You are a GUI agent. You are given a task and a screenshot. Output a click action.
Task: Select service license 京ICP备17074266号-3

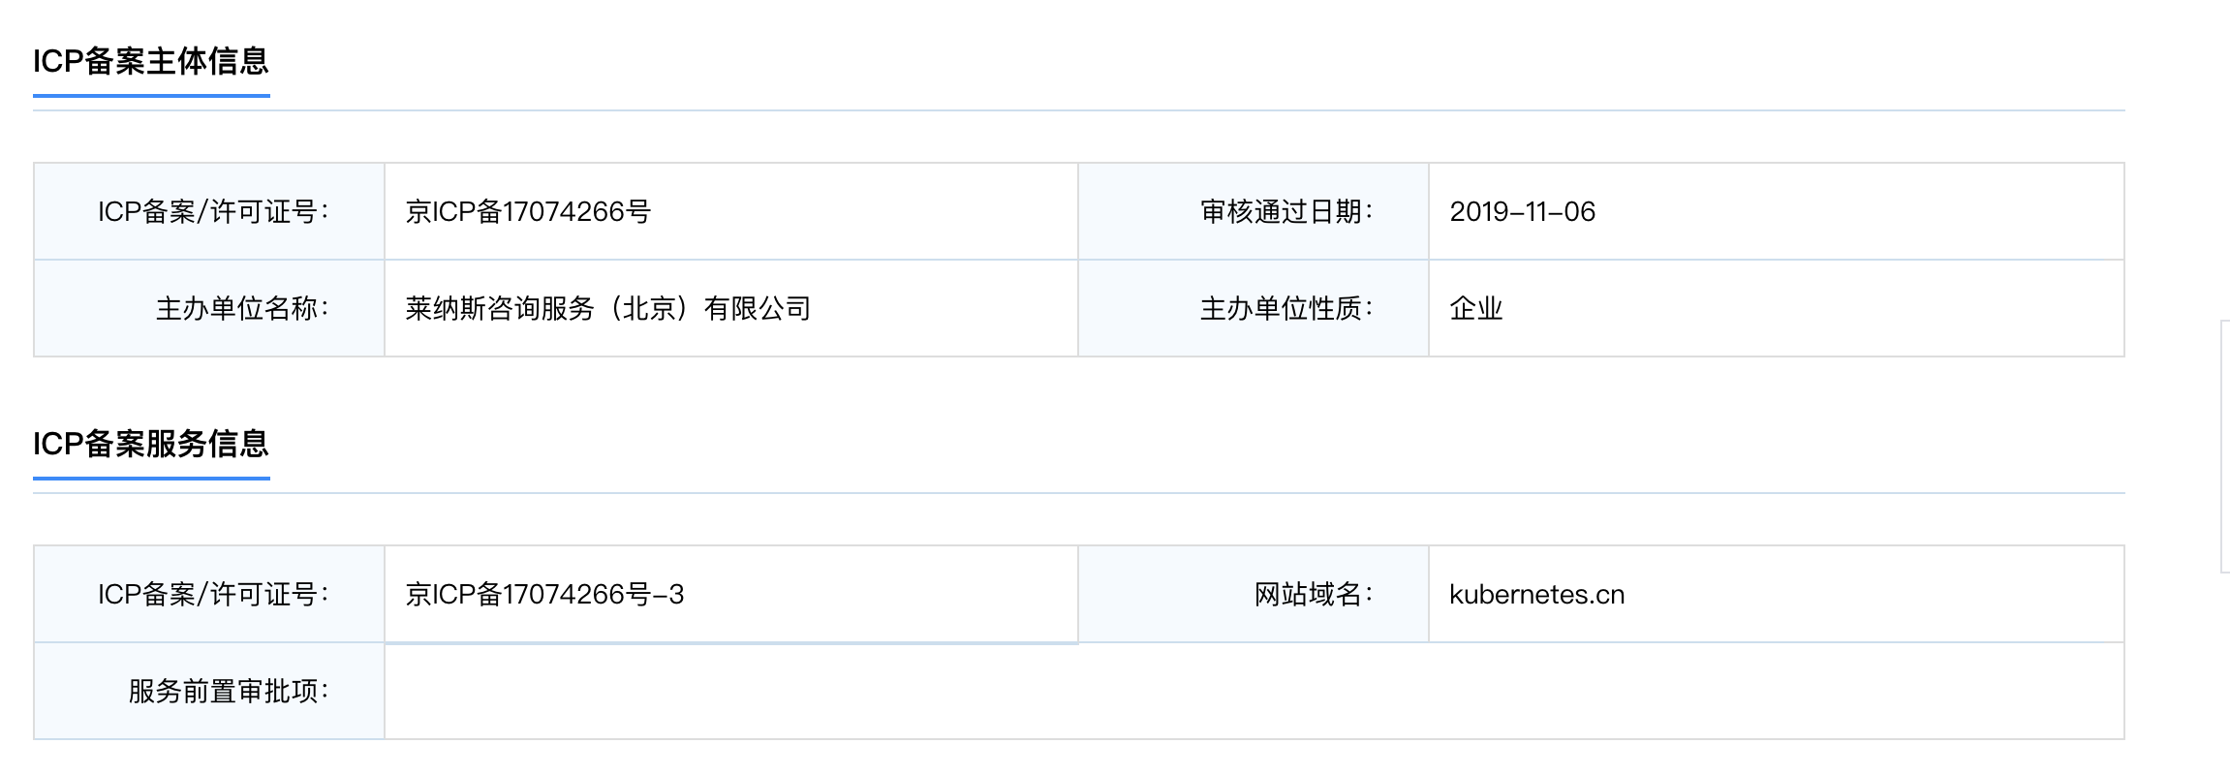[x=544, y=594]
